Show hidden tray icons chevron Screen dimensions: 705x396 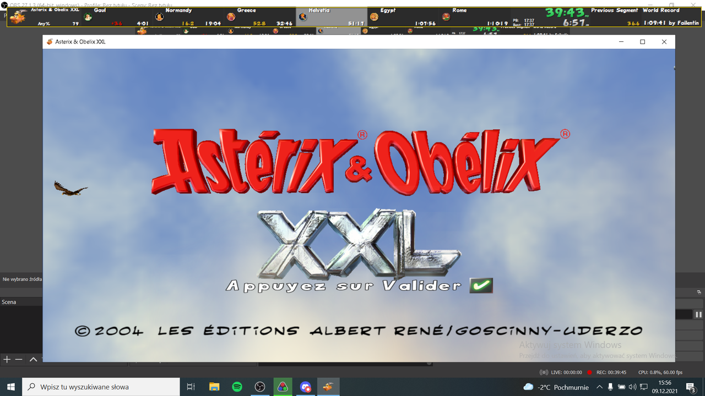point(599,387)
